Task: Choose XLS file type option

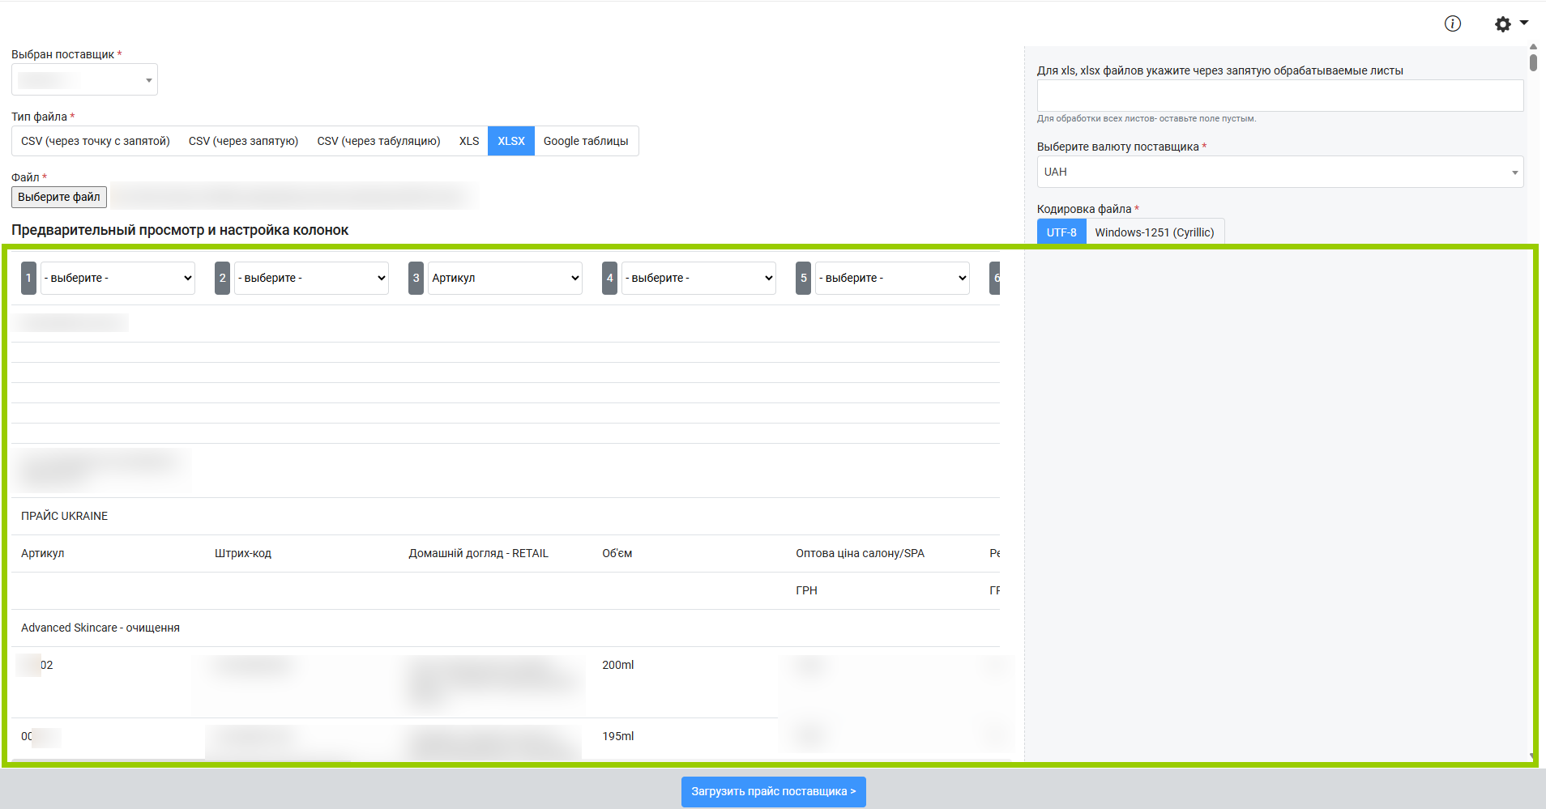Action: (469, 141)
